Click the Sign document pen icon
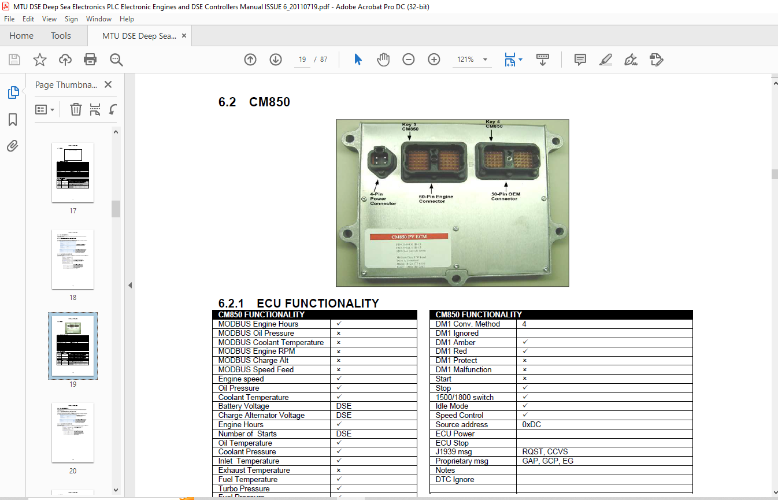The height and width of the screenshot is (500, 778). pos(631,60)
